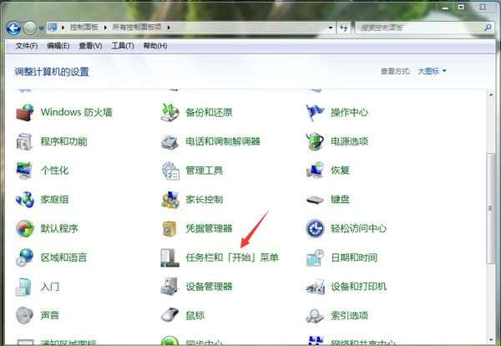
Task: Open the 工具(T) menu
Action: (x=123, y=46)
